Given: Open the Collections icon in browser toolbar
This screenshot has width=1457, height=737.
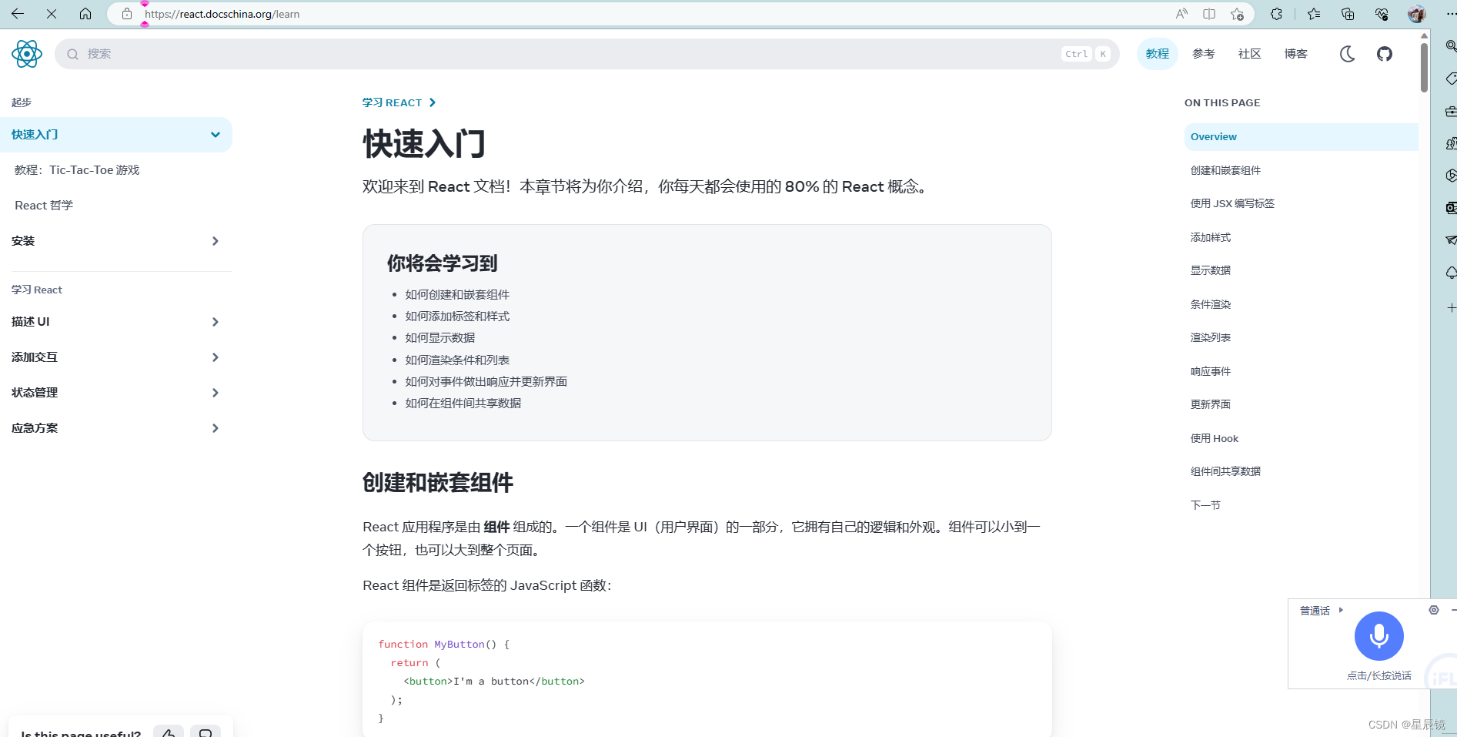Looking at the screenshot, I should click(1348, 14).
